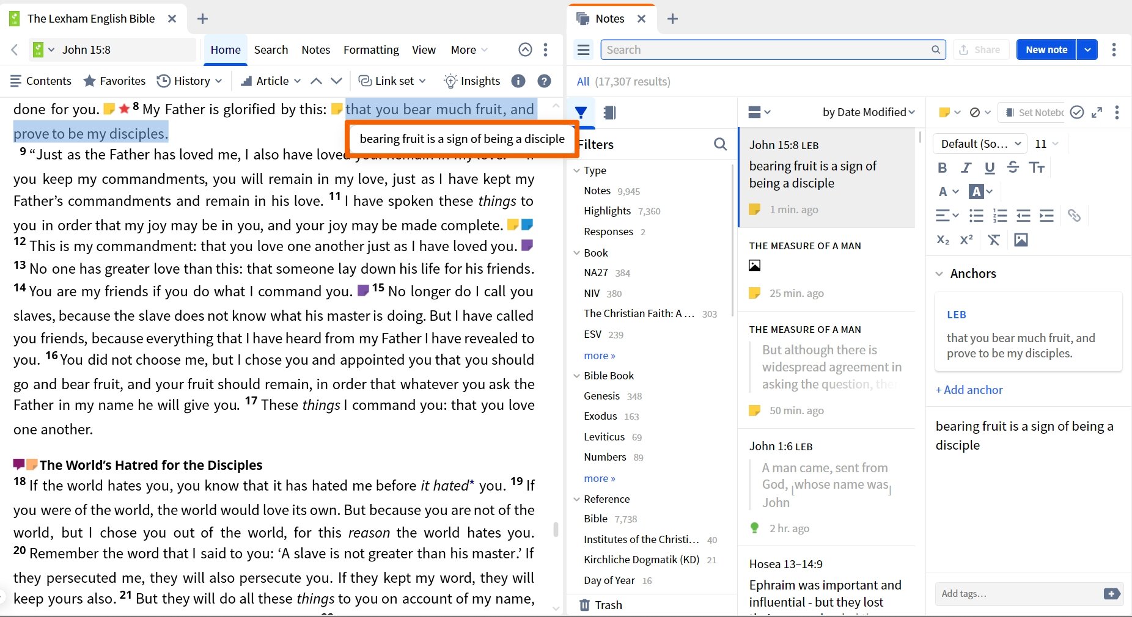Decrease indent in the note

(1023, 215)
